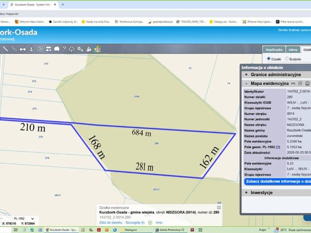Viewport: 311px width, 233px height.
Task: Expand the Inwestycje section
Action: 246,193
